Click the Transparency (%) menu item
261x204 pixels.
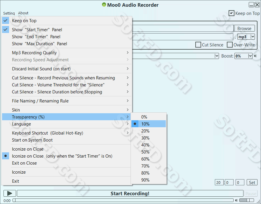click(x=67, y=117)
